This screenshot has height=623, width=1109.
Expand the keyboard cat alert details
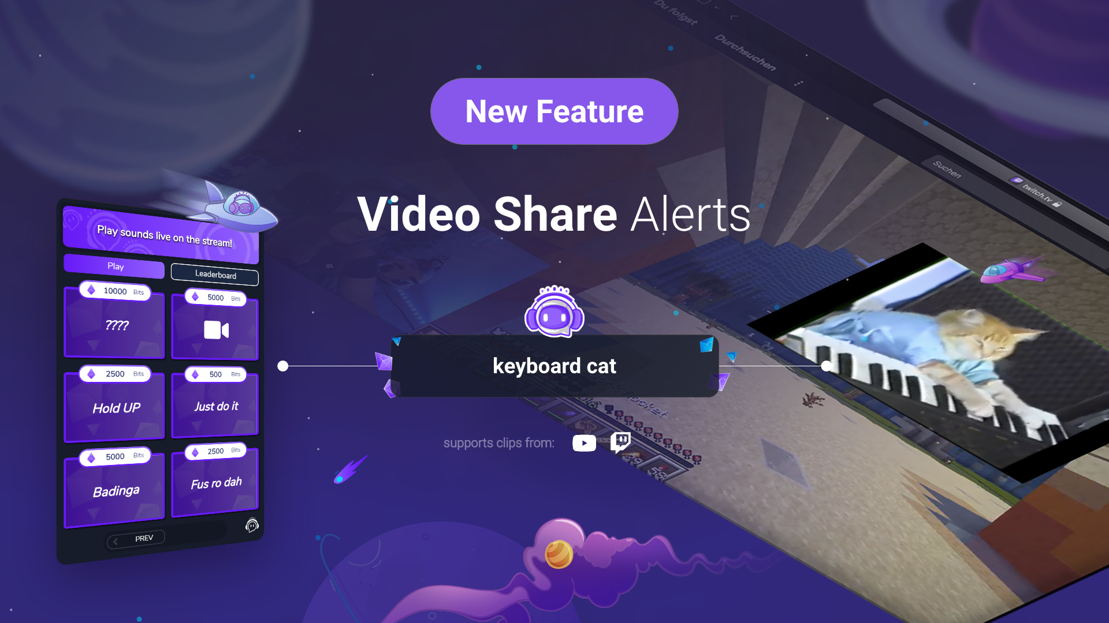[554, 367]
